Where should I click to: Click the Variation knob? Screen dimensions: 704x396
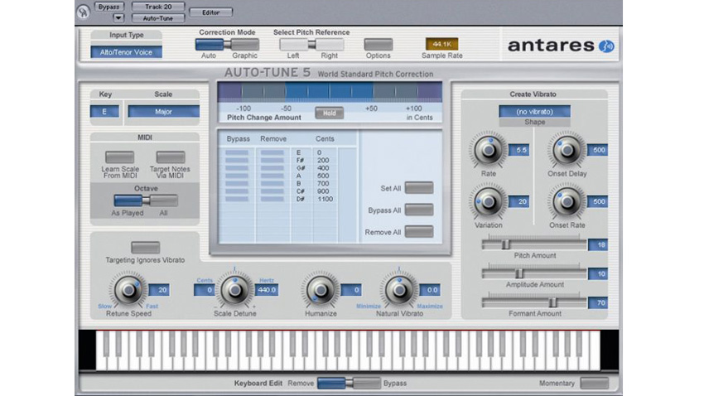coord(489,202)
